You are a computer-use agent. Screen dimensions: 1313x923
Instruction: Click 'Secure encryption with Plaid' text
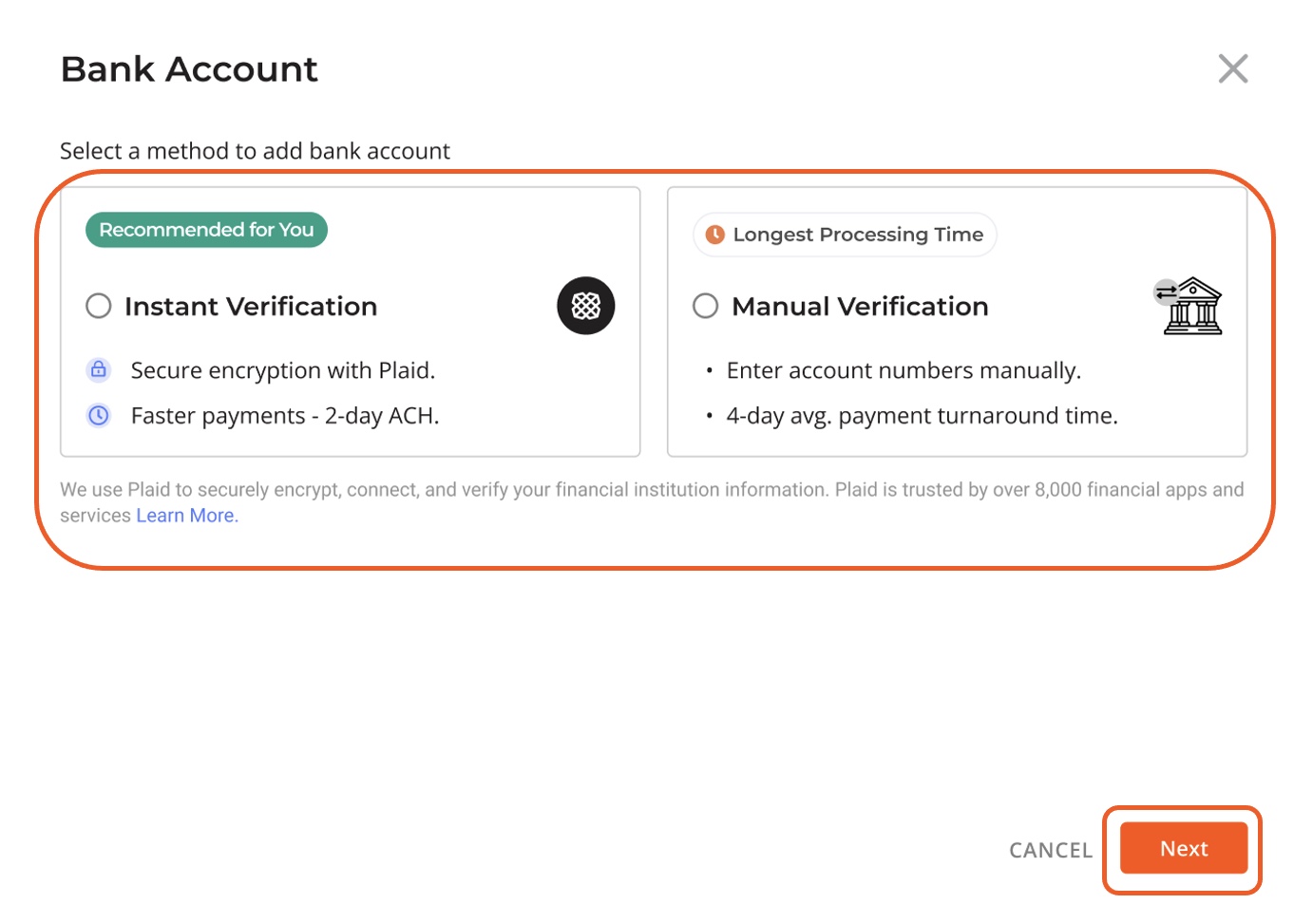pos(283,370)
